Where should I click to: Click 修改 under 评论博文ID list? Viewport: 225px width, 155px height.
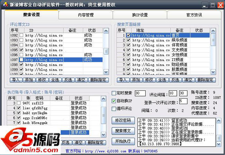(42, 80)
